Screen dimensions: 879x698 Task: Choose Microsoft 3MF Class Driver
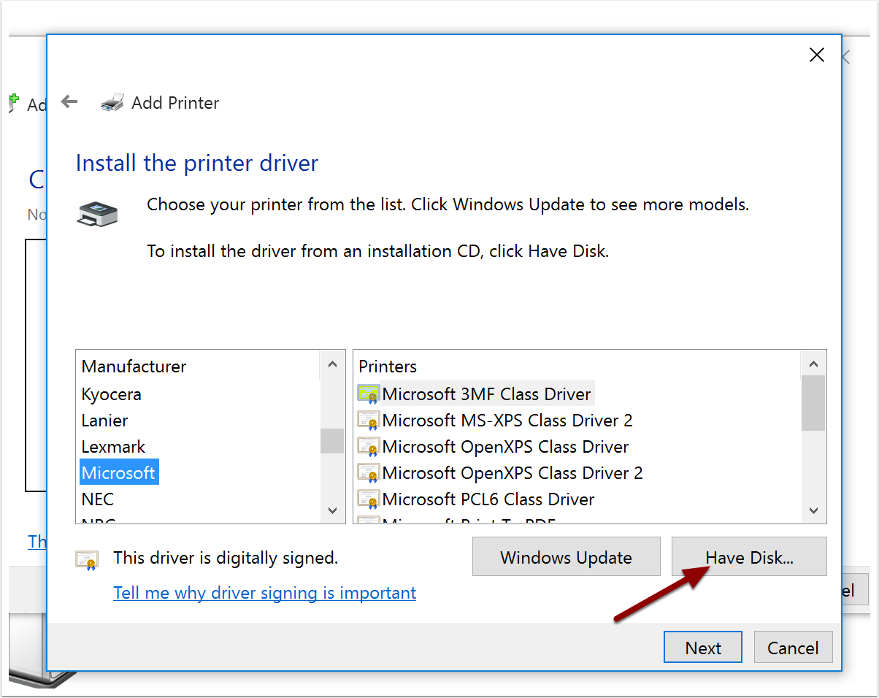[x=486, y=394]
